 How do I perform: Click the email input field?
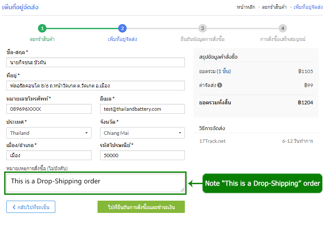[x=142, y=109]
